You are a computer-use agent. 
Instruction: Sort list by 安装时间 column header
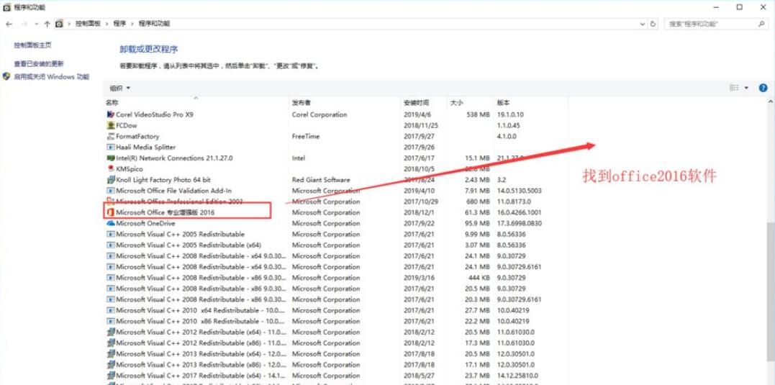[x=416, y=103]
